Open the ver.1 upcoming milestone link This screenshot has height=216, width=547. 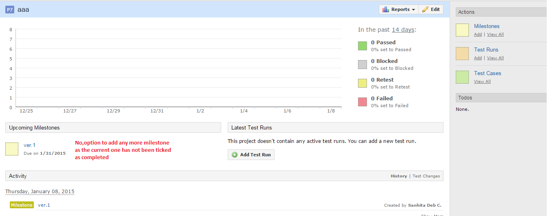(30, 145)
